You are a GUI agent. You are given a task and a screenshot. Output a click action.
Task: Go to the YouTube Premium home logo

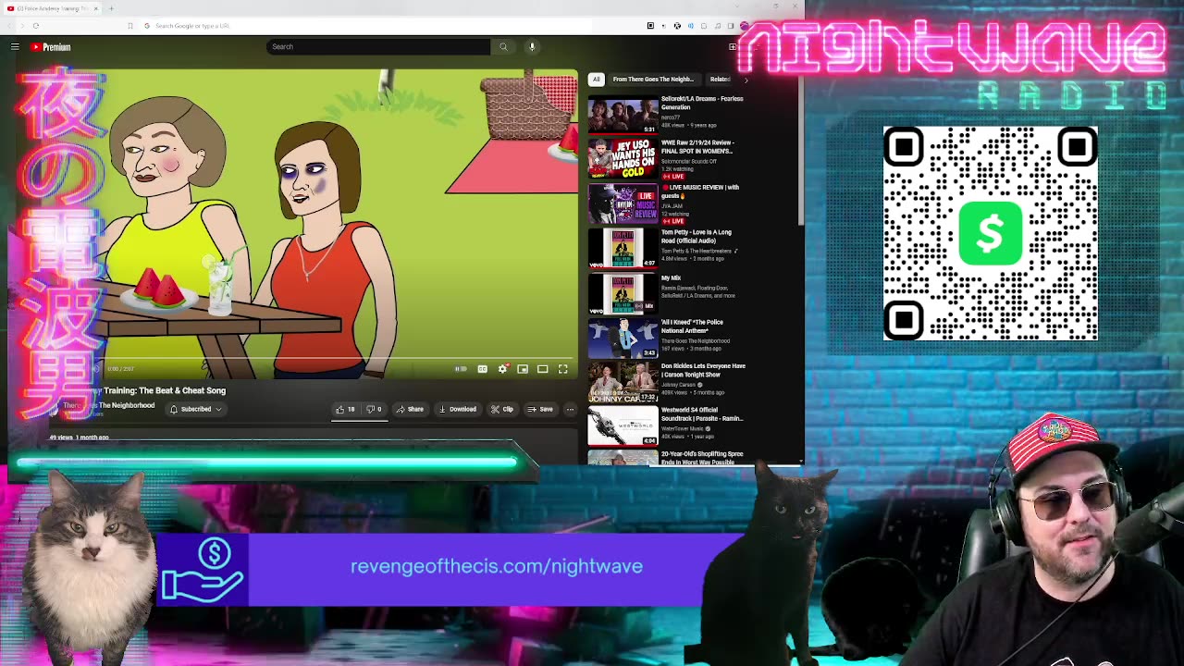point(52,46)
